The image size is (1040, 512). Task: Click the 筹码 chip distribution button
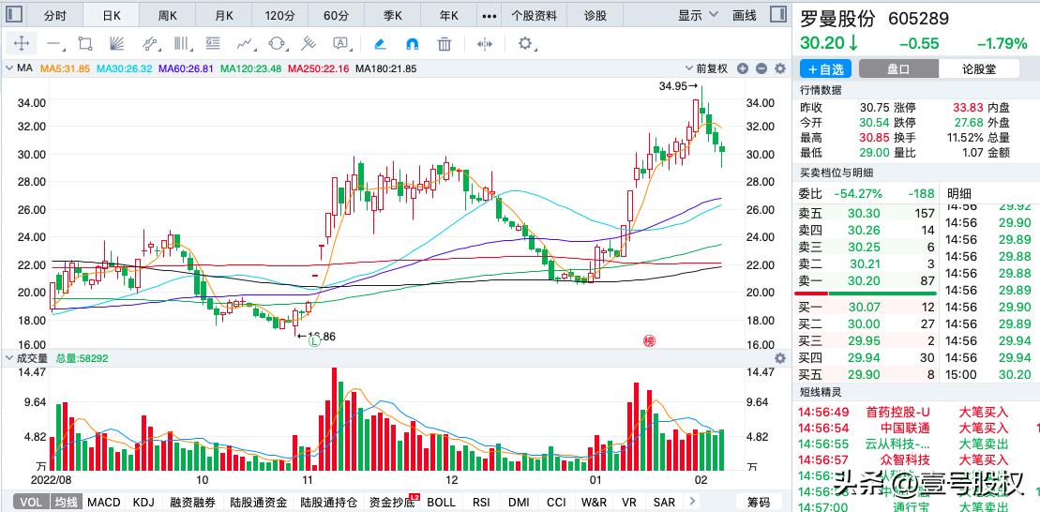759,502
